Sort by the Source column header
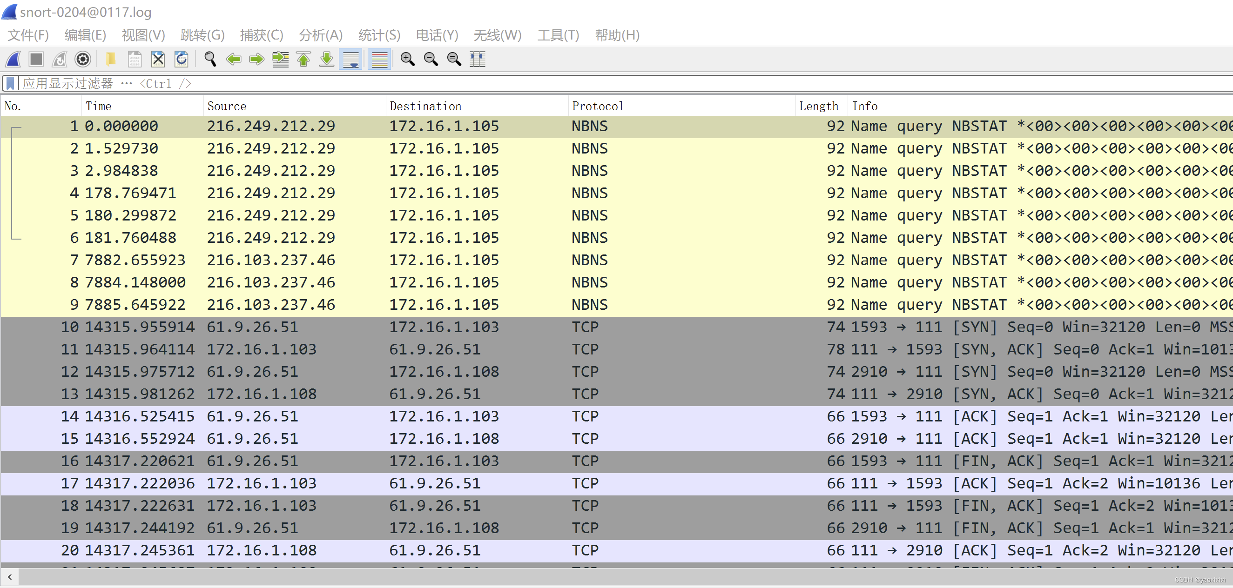Viewport: 1233px width, 588px height. (295, 106)
